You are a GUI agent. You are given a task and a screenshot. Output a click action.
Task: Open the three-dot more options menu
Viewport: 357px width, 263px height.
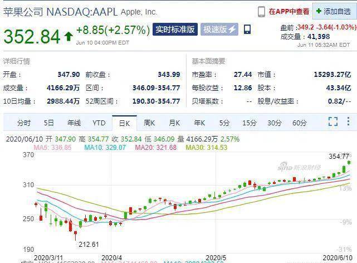pos(348,121)
